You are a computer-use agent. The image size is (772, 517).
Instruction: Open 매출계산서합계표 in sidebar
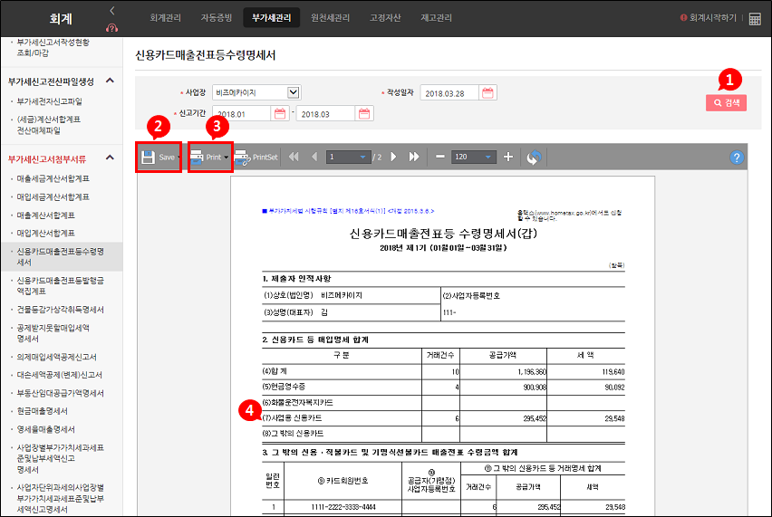coord(46,215)
